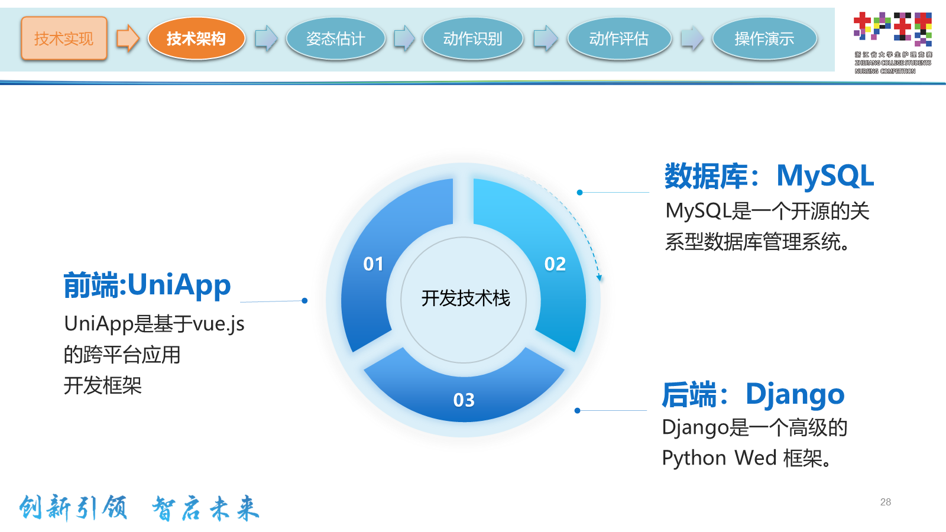Viewport: 946px width, 532px height.
Task: Click the line MySQL是一个开源的关
Action: pyautogui.click(x=767, y=211)
